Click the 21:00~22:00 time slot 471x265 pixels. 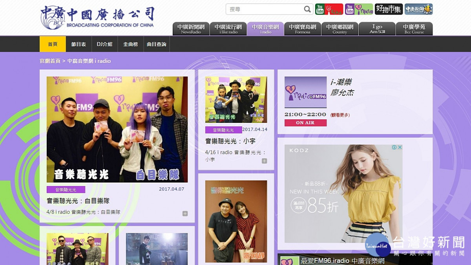pos(305,115)
